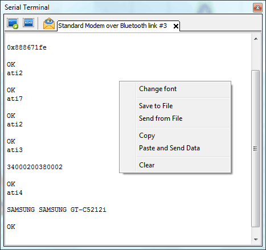The width and height of the screenshot is (266, 250).
Task: Close the Serial Terminal window
Action: tap(257, 8)
